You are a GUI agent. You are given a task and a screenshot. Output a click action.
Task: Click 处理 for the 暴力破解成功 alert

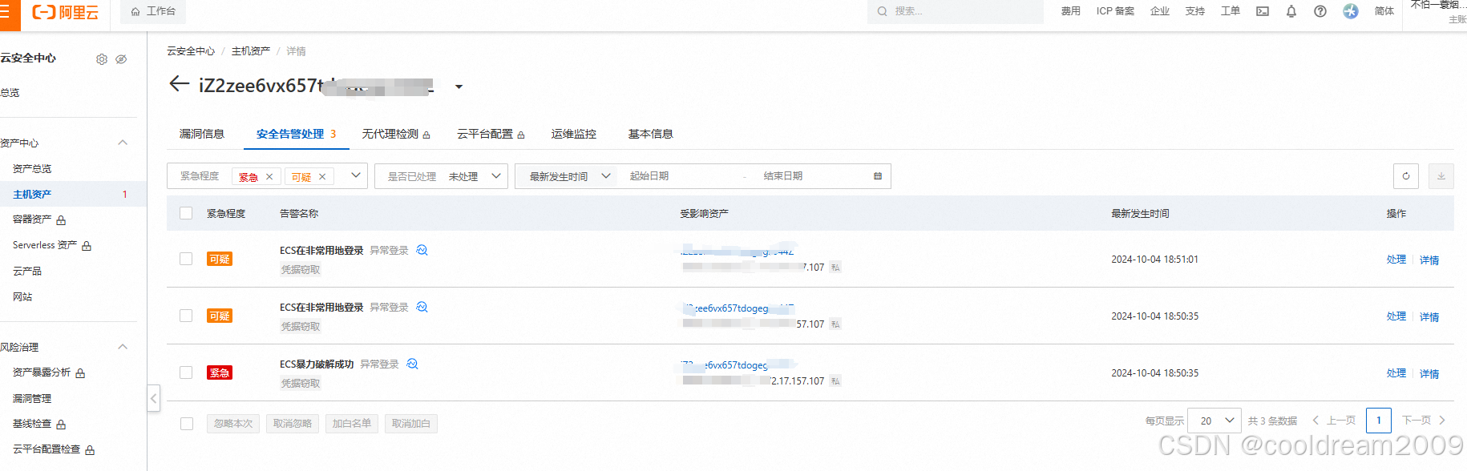[x=1396, y=373]
